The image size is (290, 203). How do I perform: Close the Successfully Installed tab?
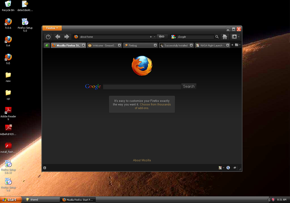pyautogui.click(x=191, y=45)
